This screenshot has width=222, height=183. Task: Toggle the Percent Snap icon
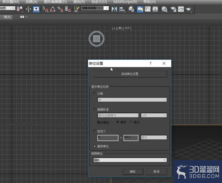click(x=60, y=9)
